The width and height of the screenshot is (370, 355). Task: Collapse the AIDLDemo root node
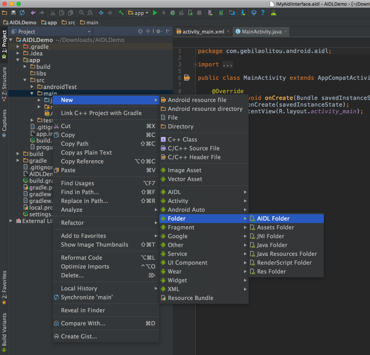[11, 40]
